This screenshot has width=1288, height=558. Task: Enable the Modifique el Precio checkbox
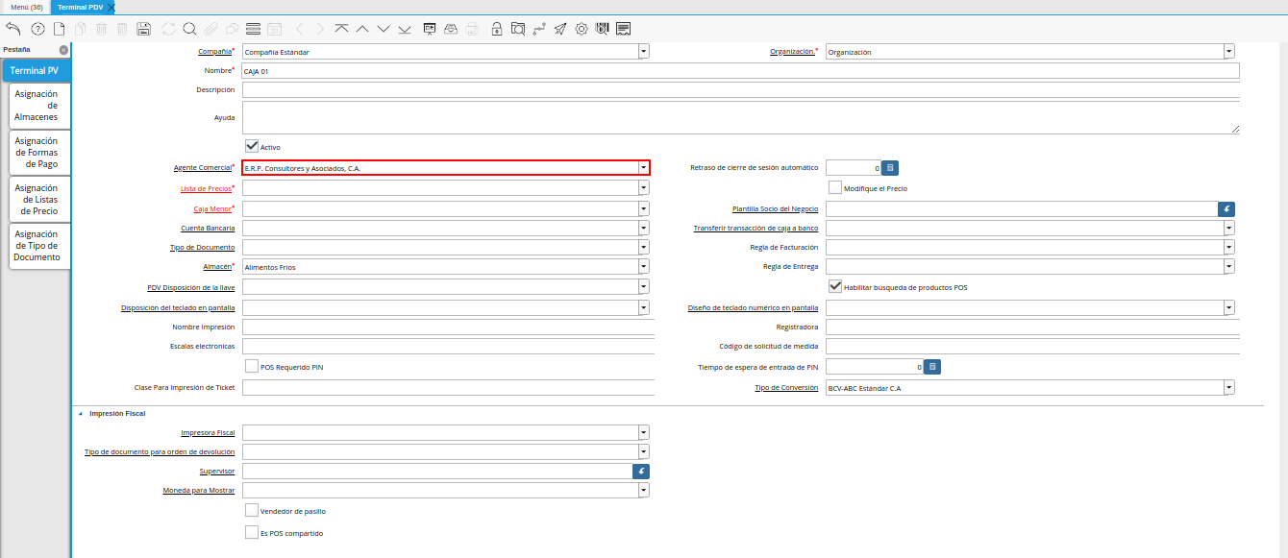click(x=835, y=188)
